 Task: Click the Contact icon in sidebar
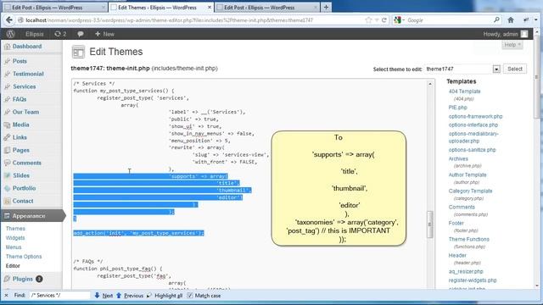(x=7, y=201)
